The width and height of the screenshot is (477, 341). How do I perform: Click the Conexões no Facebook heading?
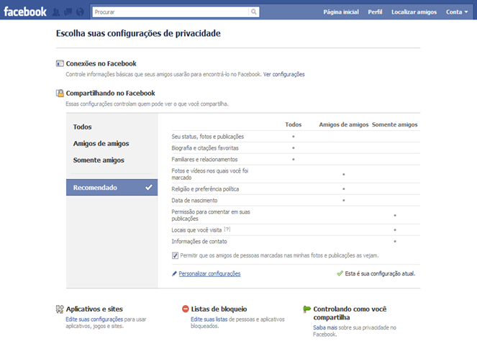pyautogui.click(x=101, y=63)
